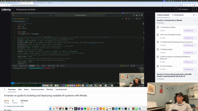
Task: Open Resources dropdown for Introduction to Modal
Action: (x=190, y=31)
